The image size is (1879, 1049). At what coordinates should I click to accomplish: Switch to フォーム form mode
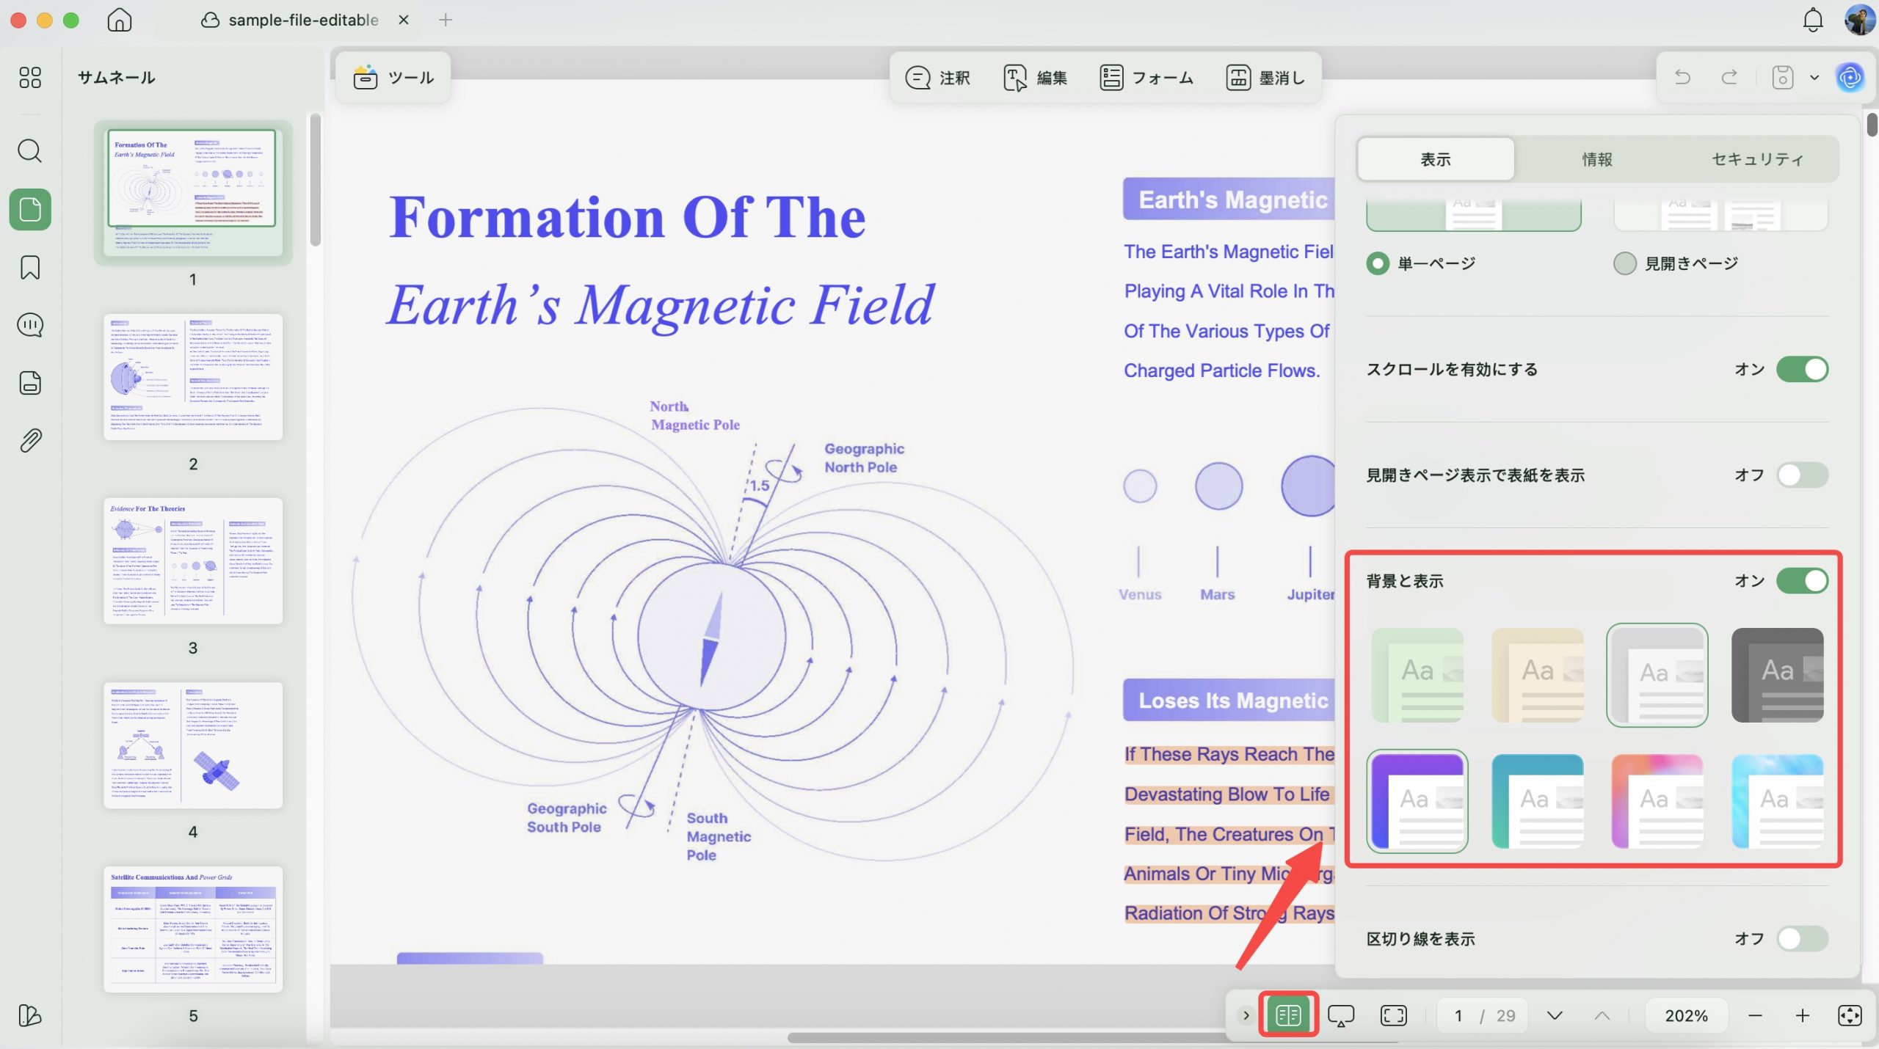coord(1146,77)
